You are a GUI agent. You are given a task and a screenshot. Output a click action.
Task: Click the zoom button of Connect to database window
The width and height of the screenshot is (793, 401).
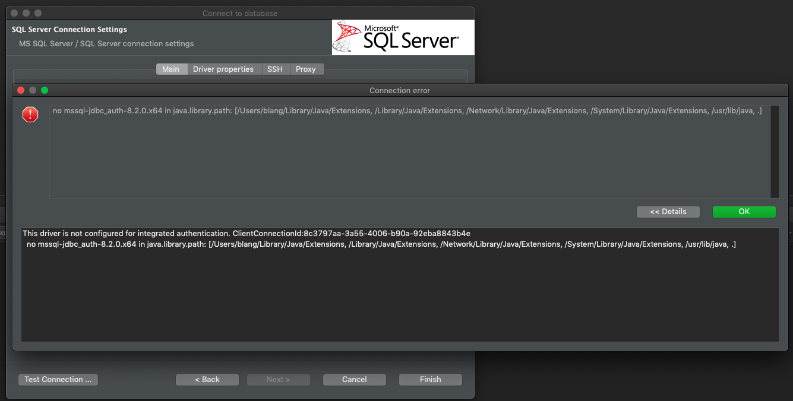[x=37, y=12]
